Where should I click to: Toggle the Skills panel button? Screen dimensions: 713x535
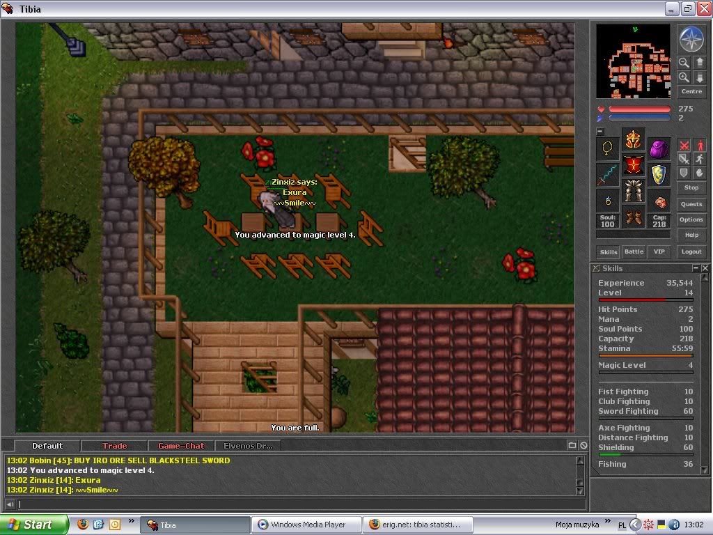click(609, 252)
